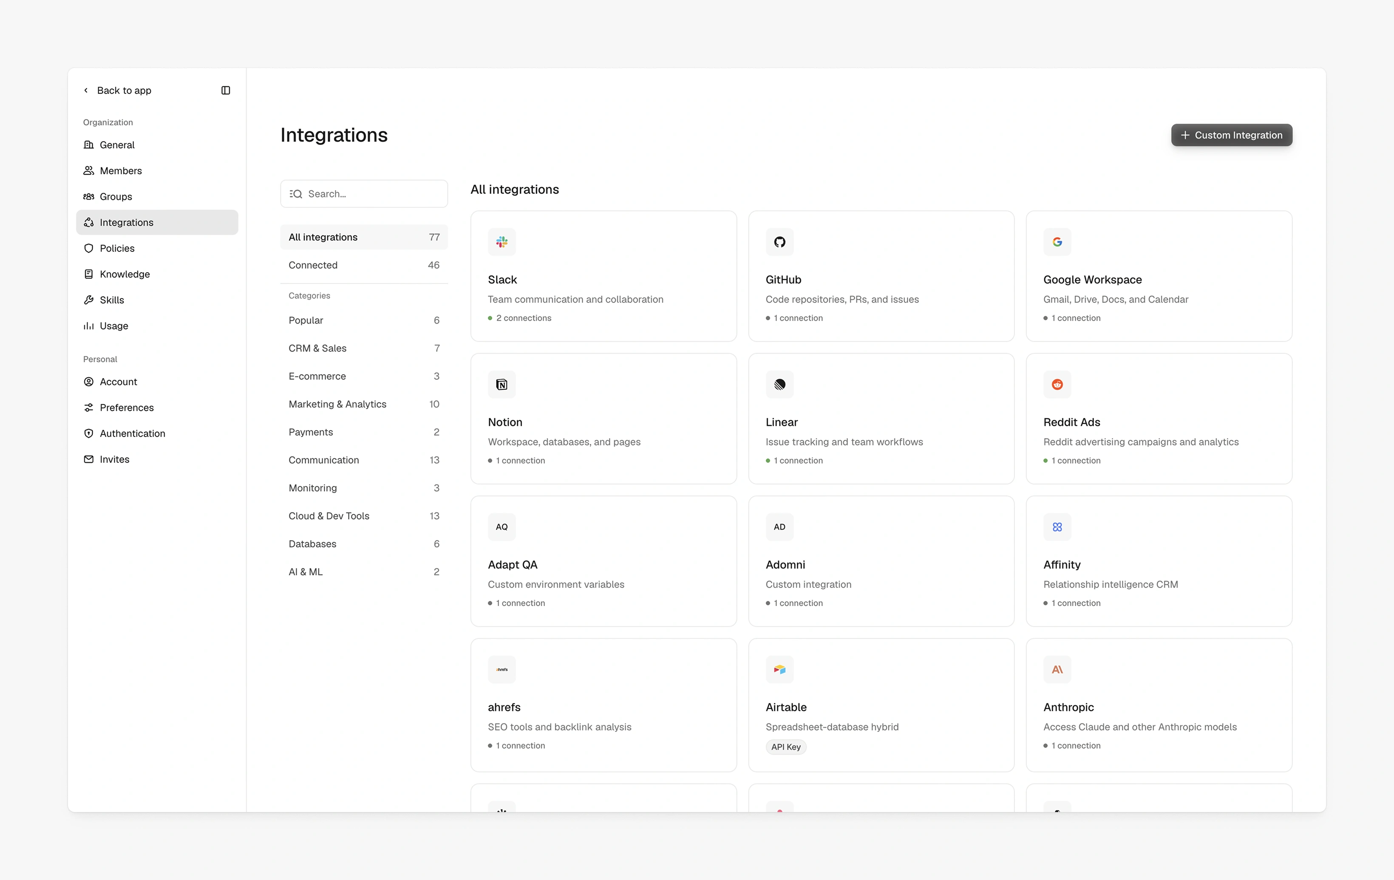Click the General building icon in sidebar
Viewport: 1394px width, 880px height.
click(88, 145)
